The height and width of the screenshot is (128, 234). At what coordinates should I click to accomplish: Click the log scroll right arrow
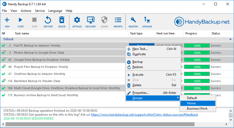(226, 124)
